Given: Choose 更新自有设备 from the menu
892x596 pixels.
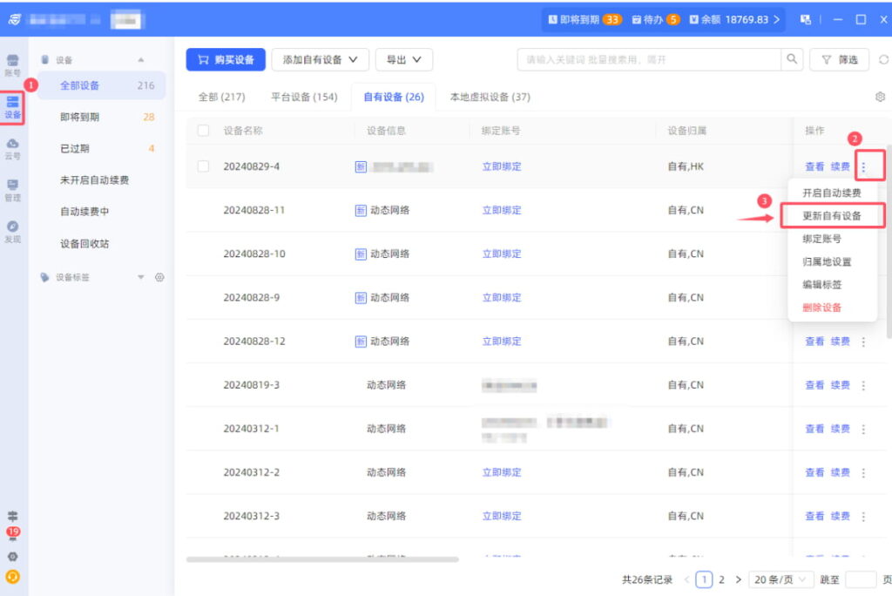Looking at the screenshot, I should click(x=832, y=216).
